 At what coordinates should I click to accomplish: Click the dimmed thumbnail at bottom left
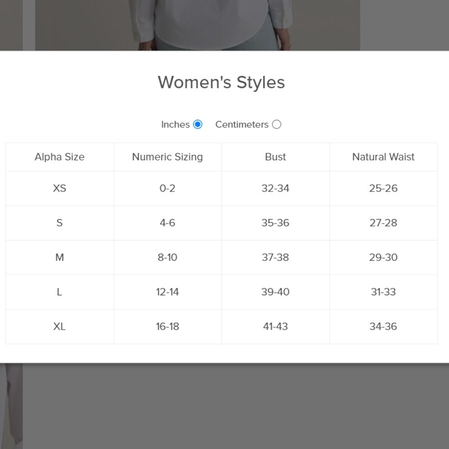[x=11, y=406]
